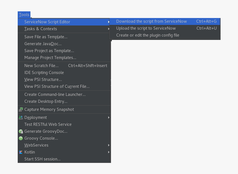
Task: Select Start SSH session
Action: click(64, 159)
